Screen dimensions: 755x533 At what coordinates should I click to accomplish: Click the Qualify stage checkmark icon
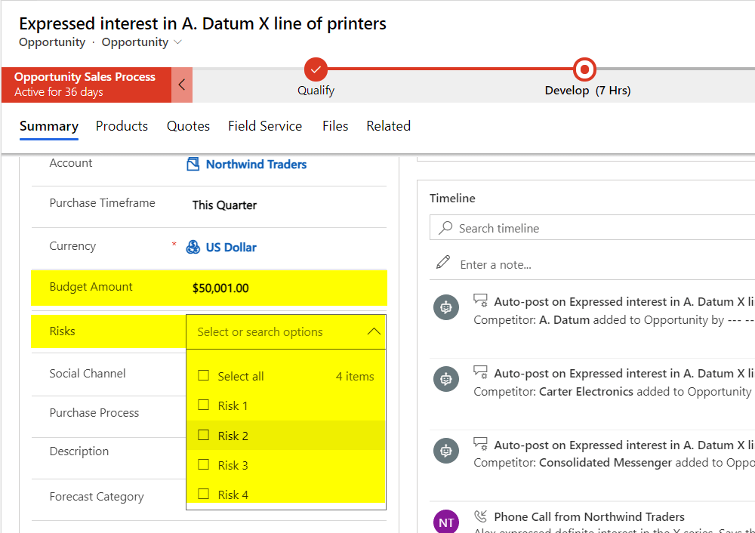[x=316, y=69]
